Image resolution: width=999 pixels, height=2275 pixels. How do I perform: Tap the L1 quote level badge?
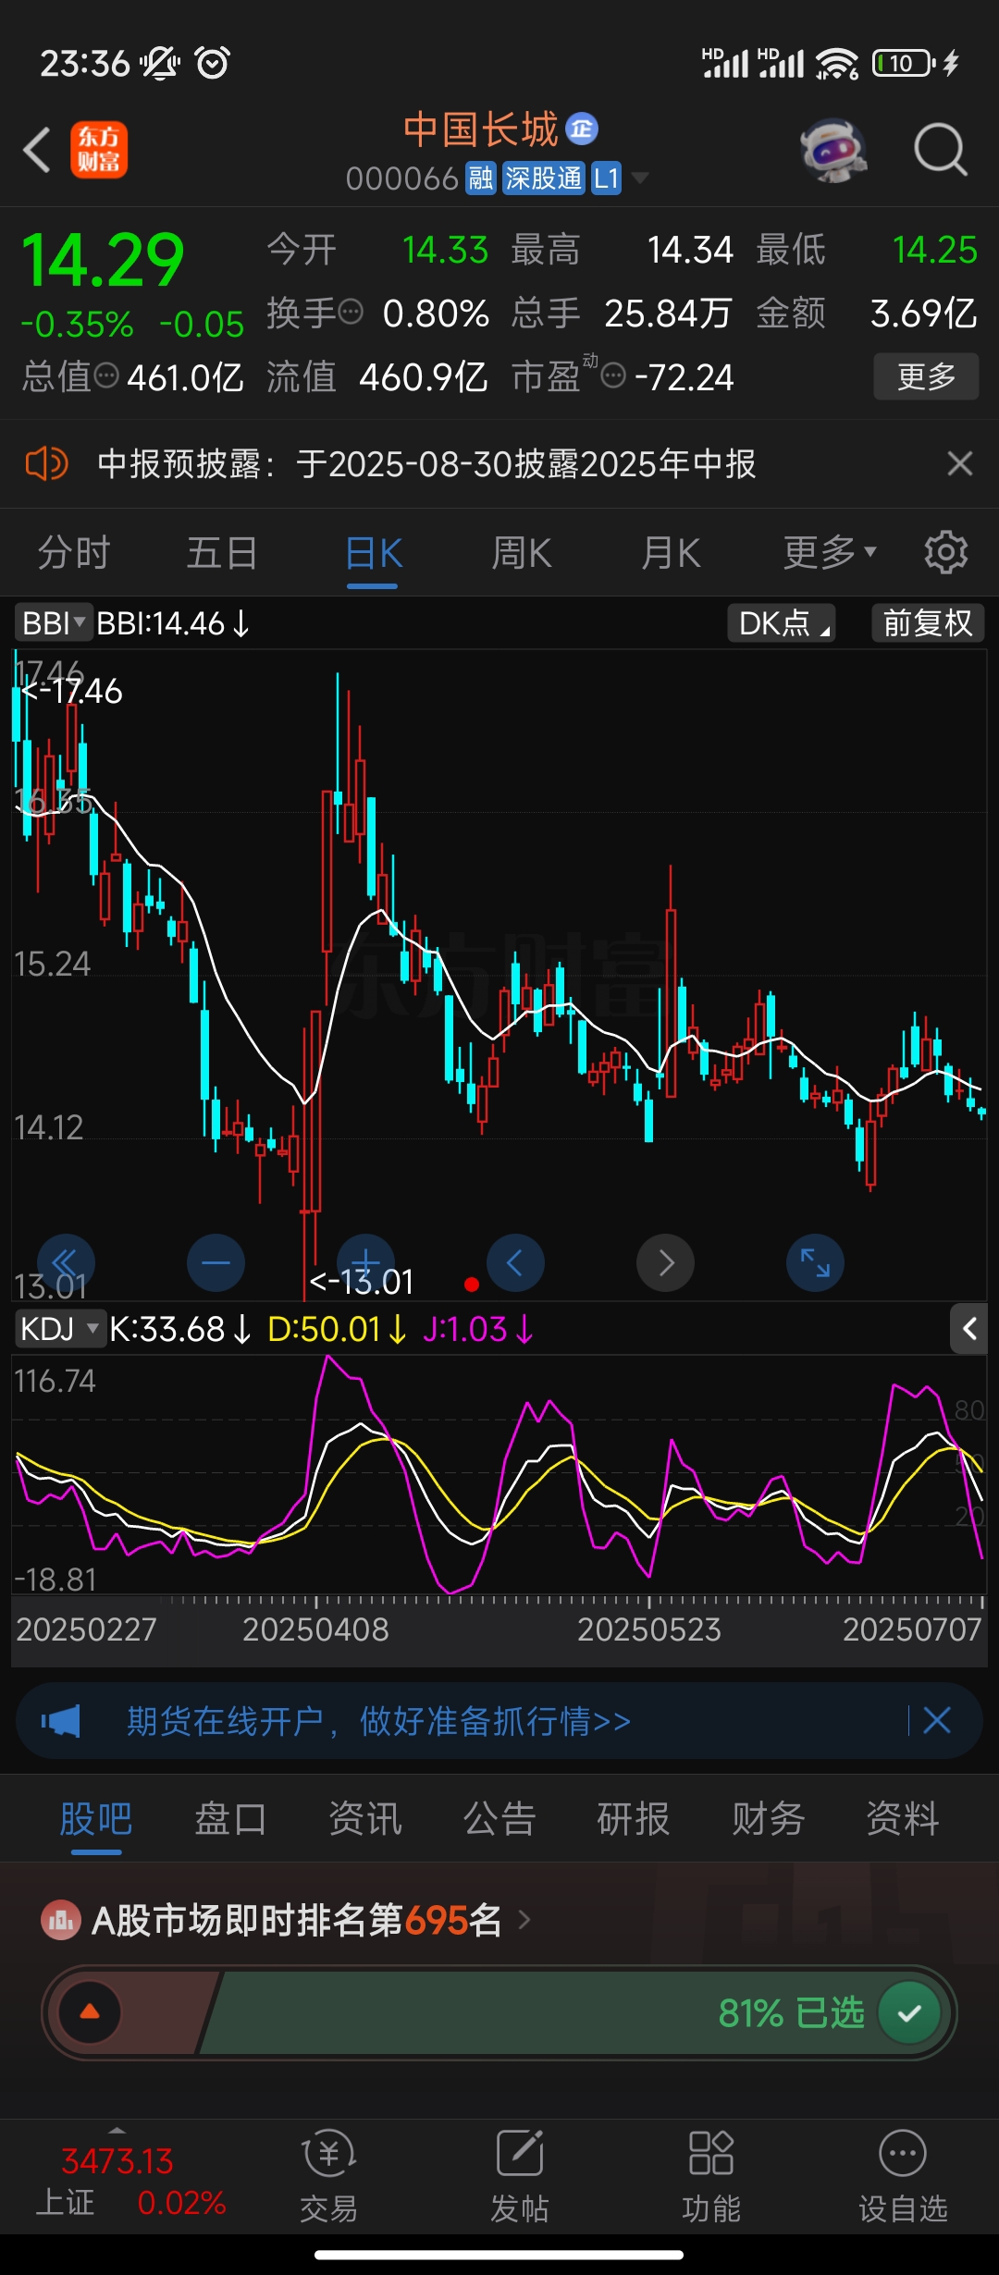coord(606,178)
